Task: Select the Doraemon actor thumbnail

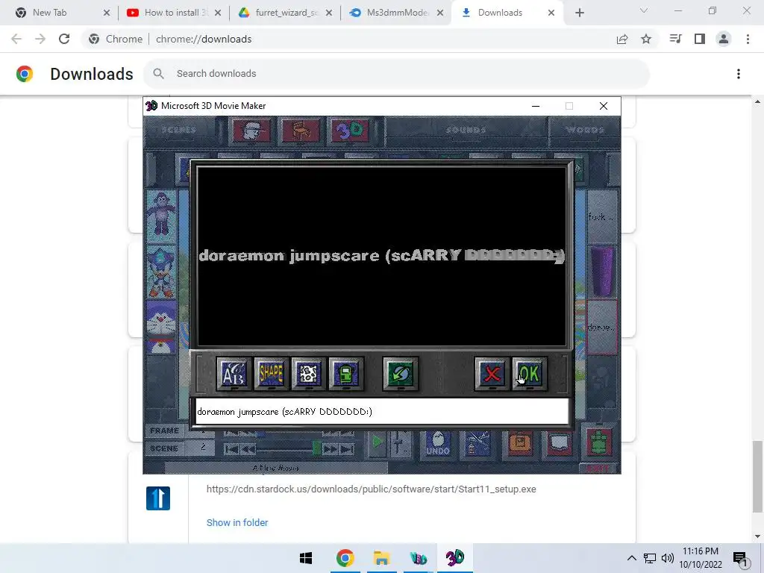Action: [161, 327]
